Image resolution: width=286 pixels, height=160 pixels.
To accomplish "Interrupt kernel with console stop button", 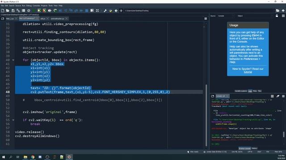I will point(272,96).
